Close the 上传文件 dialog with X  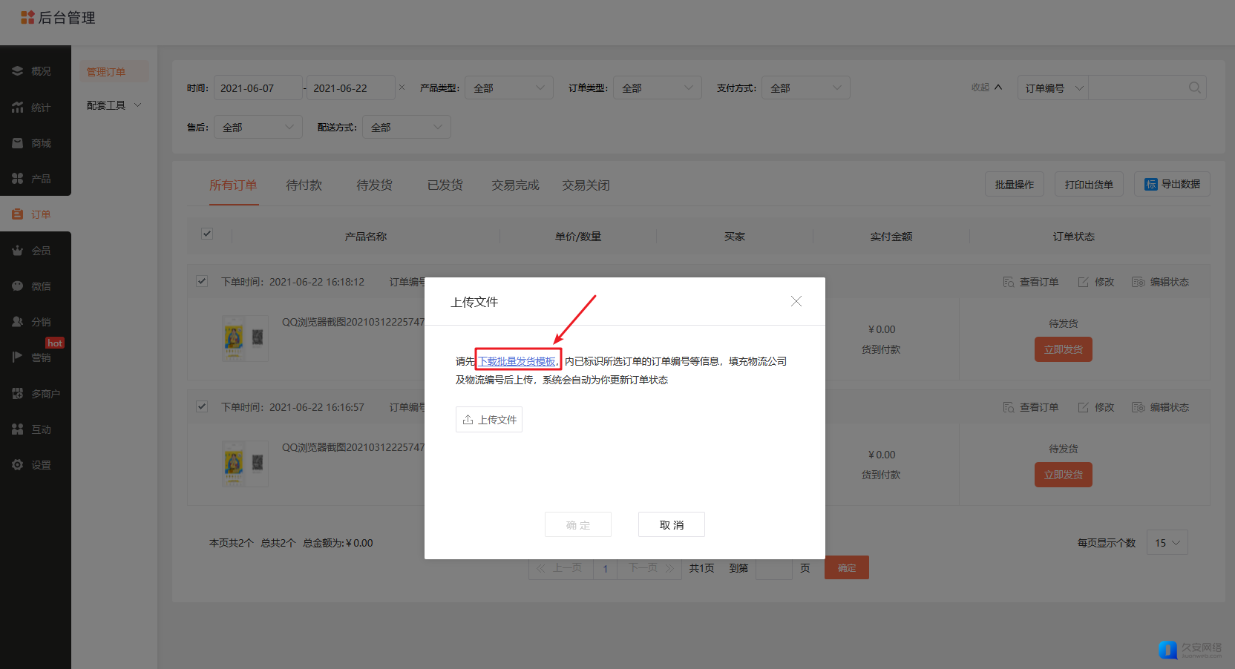point(796,301)
